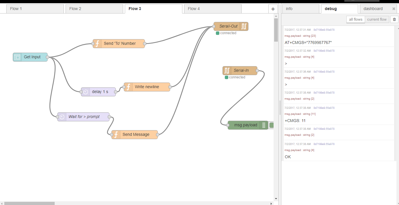Click timer icon on Wait for > prompt node
399x205 pixels.
coord(62,117)
